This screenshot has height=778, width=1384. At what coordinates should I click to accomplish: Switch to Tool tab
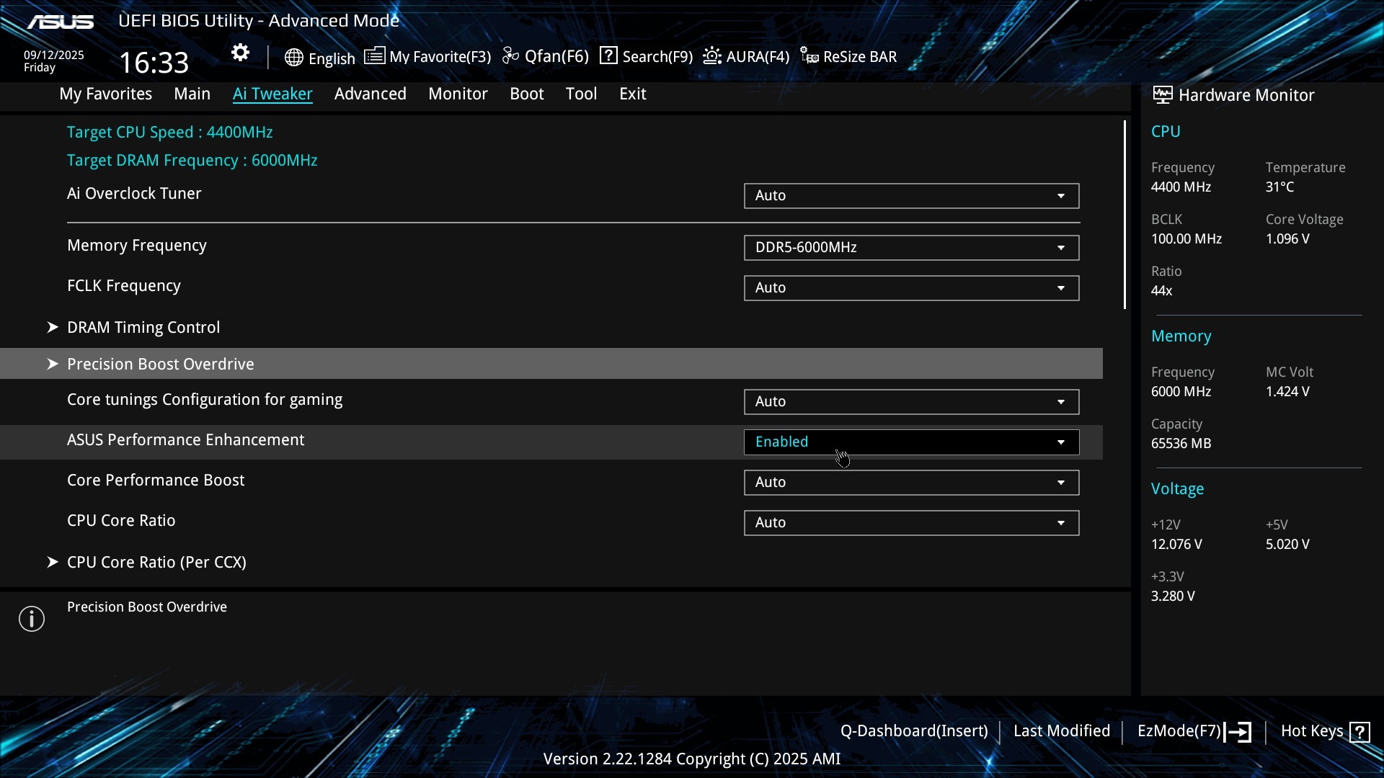[581, 94]
